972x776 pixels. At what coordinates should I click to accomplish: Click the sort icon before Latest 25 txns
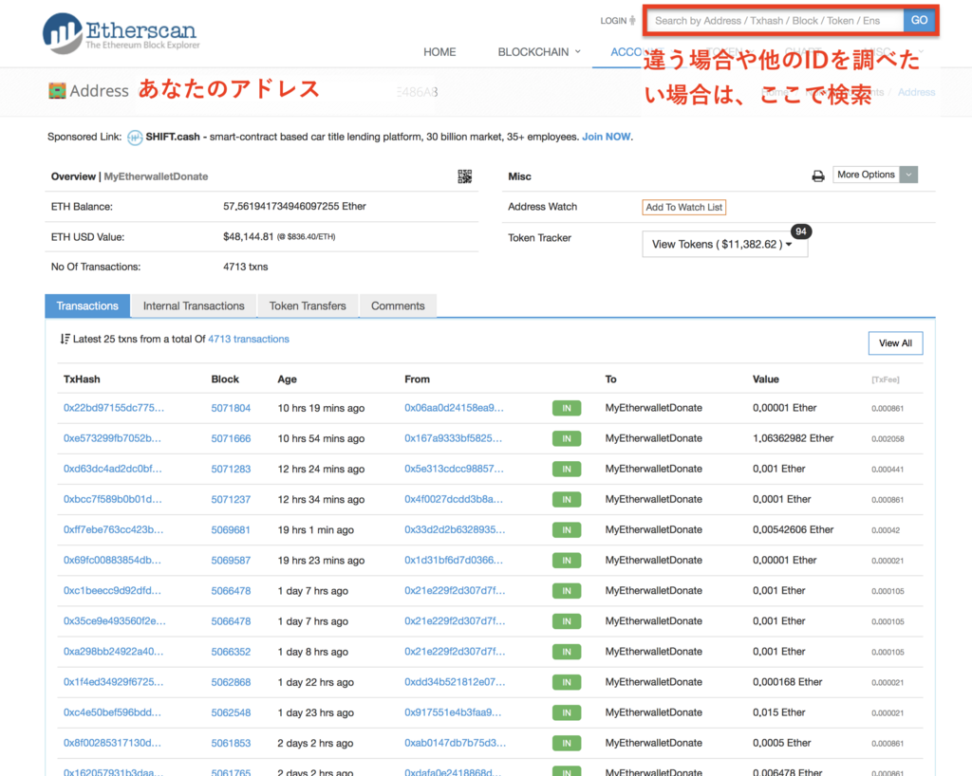(x=65, y=339)
